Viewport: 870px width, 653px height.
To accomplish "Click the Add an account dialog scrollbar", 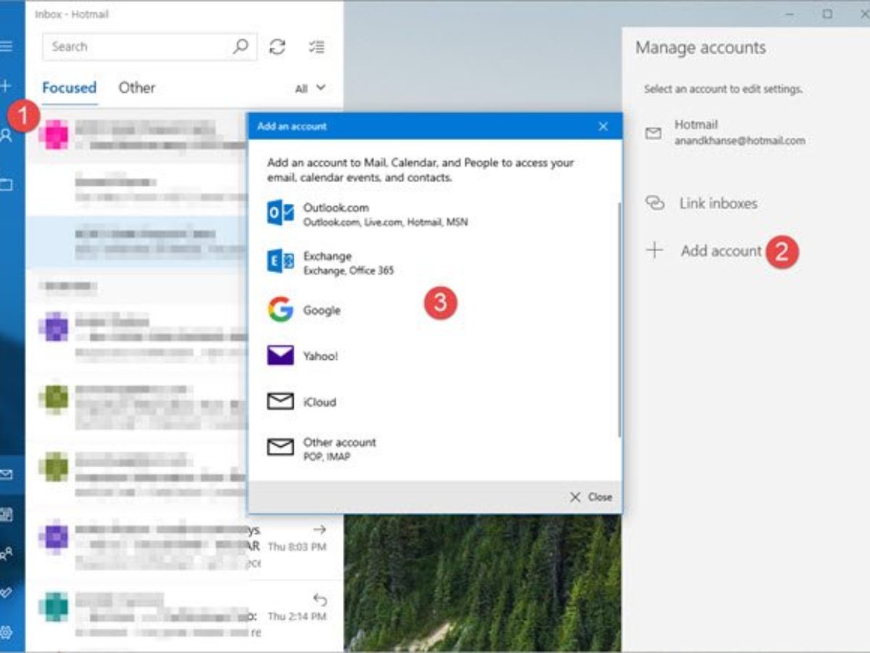I will pyautogui.click(x=619, y=319).
